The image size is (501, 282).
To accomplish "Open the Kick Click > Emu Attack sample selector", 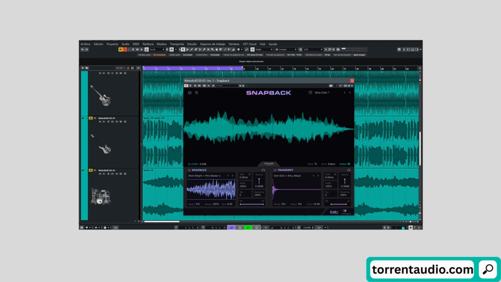I will coord(287,176).
